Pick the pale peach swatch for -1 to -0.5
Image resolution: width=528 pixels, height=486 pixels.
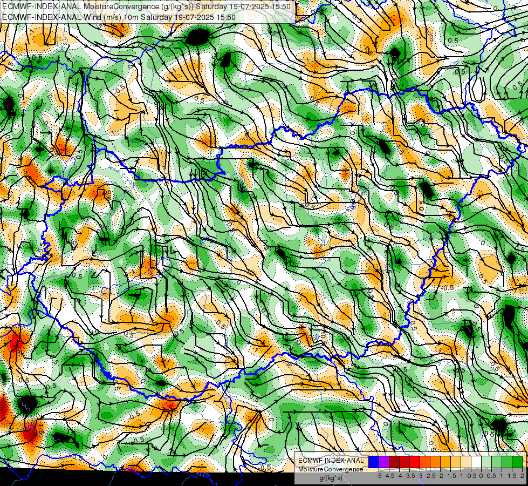pyautogui.click(x=466, y=462)
